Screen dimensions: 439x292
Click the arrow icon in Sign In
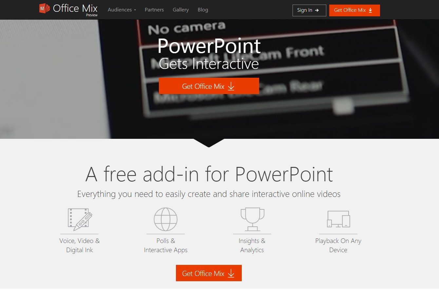[x=317, y=10]
